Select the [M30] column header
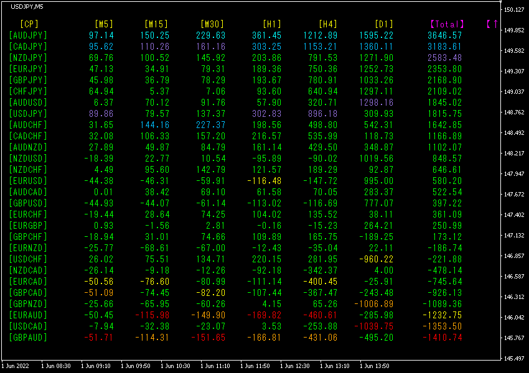Viewport: 529px width, 373px height. 212,24
